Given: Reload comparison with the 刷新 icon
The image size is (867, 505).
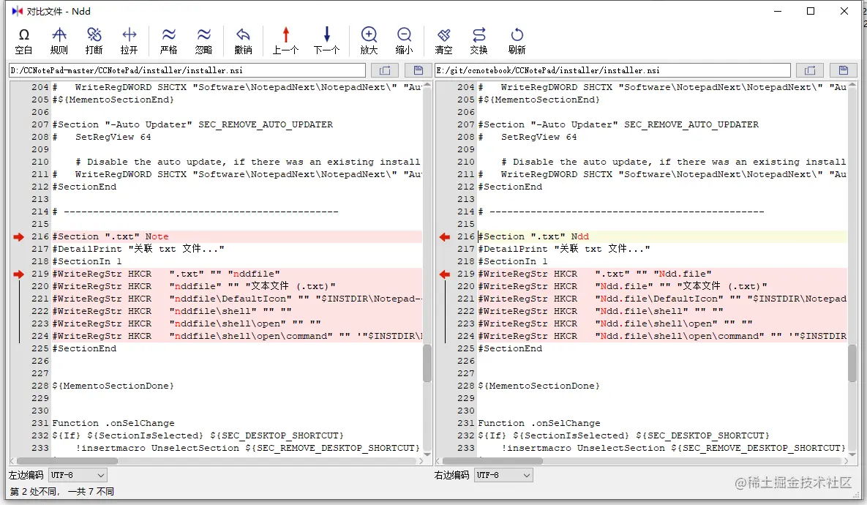Looking at the screenshot, I should tap(517, 41).
